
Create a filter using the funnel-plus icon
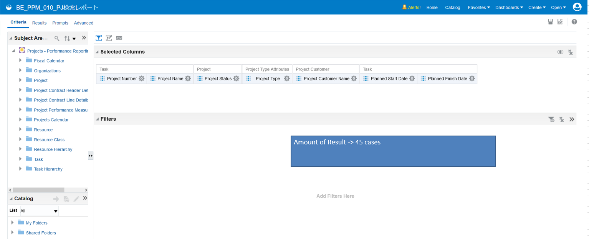click(x=552, y=119)
